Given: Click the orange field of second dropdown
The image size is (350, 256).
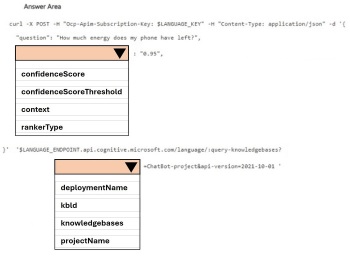Looking at the screenshot, I should click(97, 167).
